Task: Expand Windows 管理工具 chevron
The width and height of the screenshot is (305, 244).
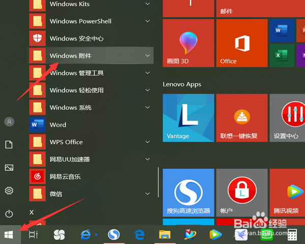Action: click(147, 73)
